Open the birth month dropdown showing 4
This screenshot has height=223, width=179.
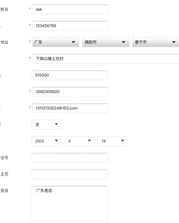click(x=79, y=141)
